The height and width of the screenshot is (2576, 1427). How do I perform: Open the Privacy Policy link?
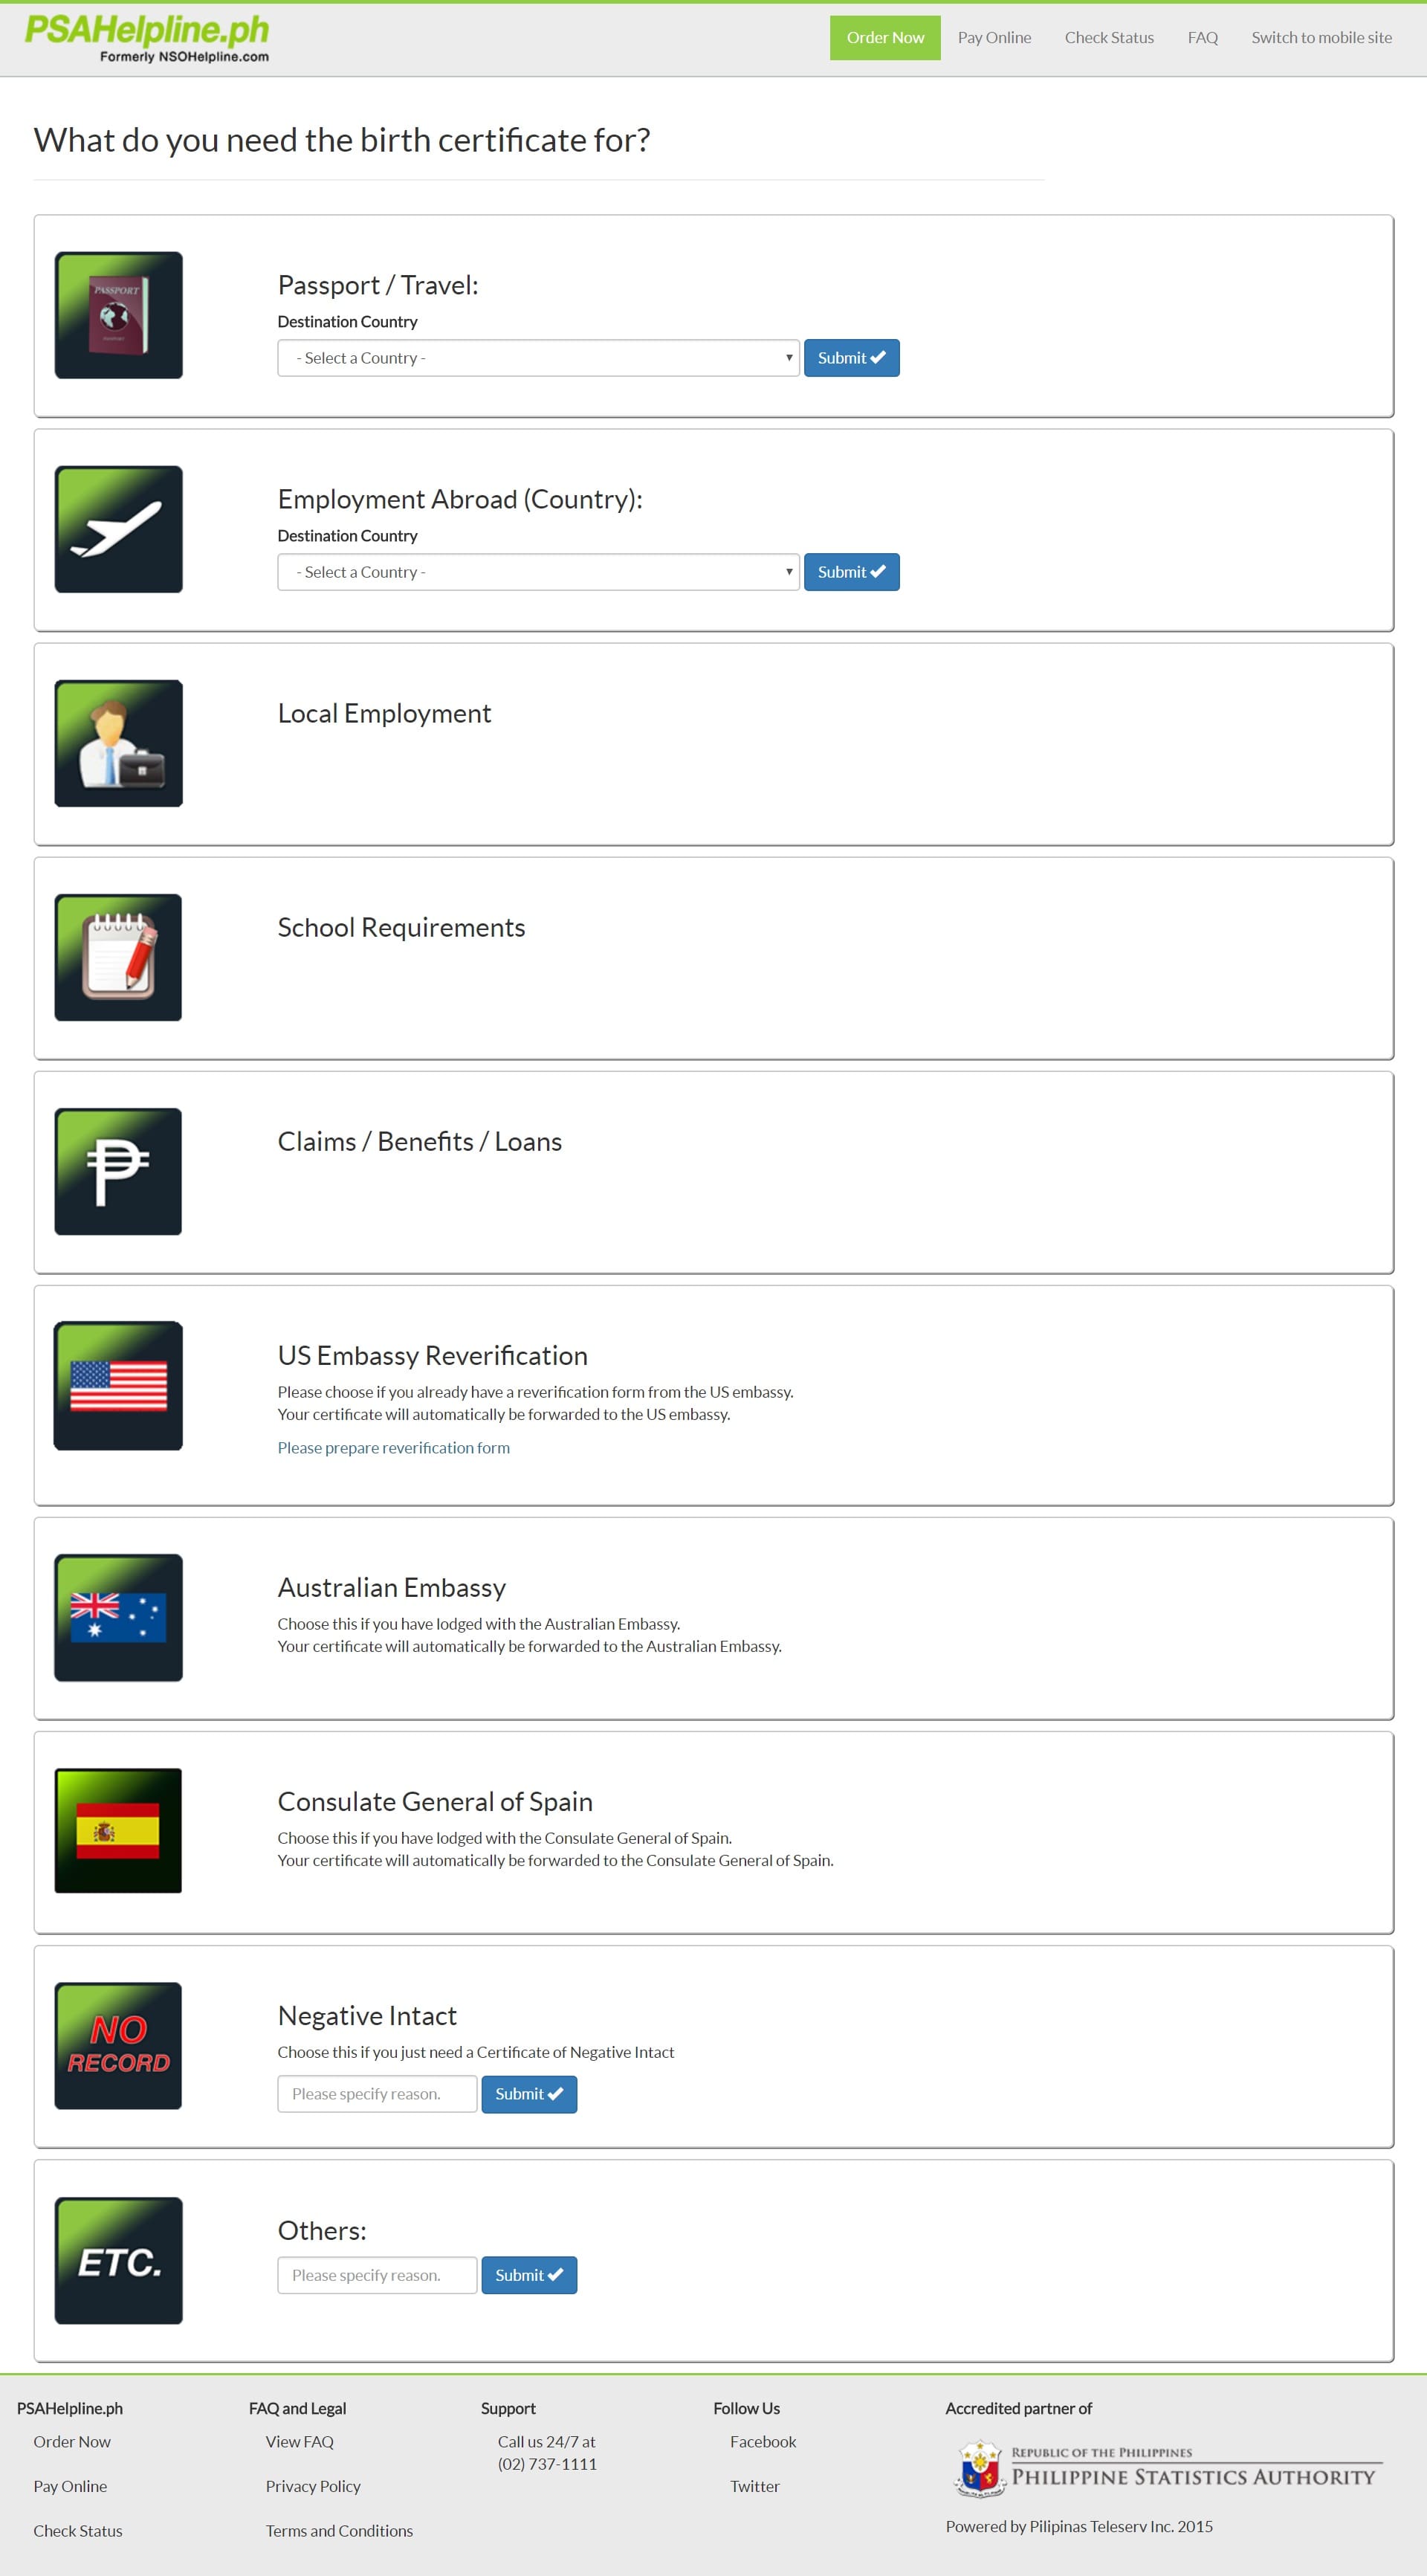[x=313, y=2486]
